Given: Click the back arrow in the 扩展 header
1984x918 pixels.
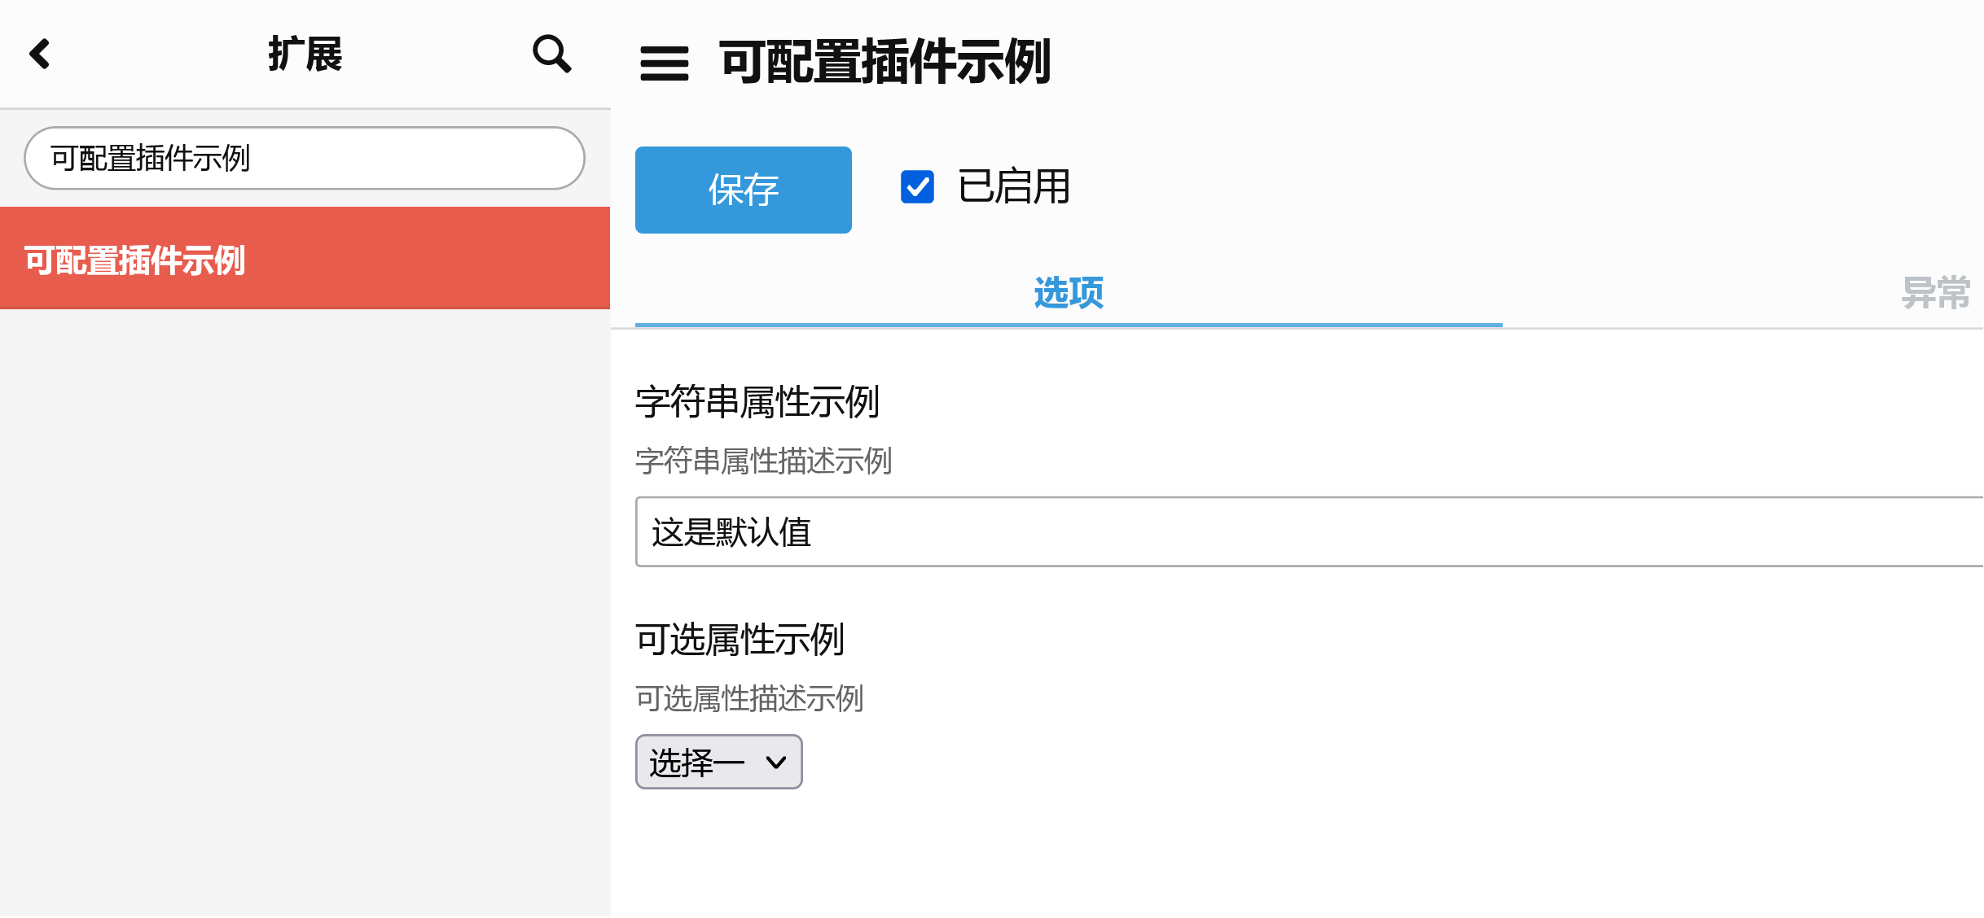Looking at the screenshot, I should click(x=41, y=55).
